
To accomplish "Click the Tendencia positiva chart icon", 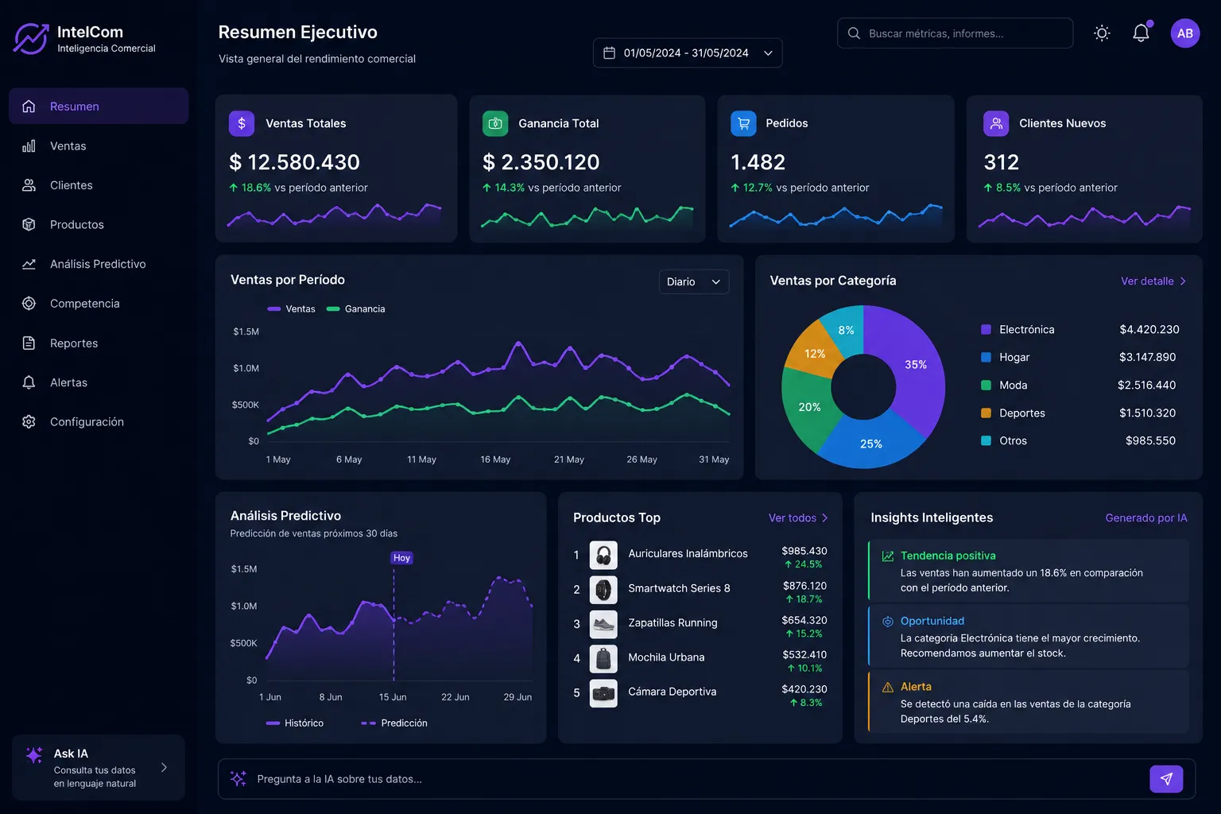I will (888, 556).
